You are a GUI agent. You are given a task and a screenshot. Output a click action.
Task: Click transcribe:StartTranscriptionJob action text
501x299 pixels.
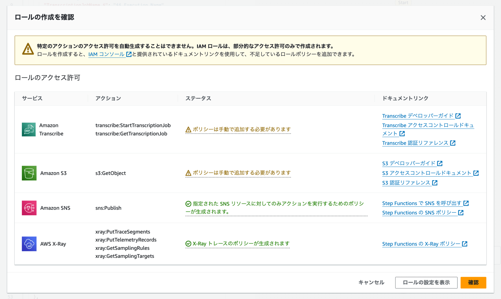(x=133, y=125)
